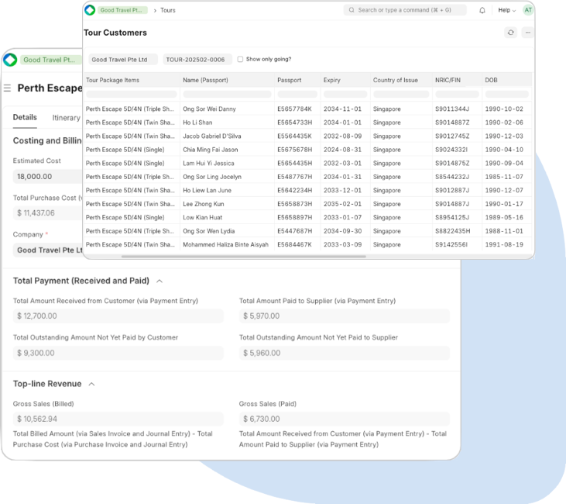The image size is (566, 504).
Task: Click Good Travel Pt... breadcrumb in Perth Escape window
Action: pos(51,60)
